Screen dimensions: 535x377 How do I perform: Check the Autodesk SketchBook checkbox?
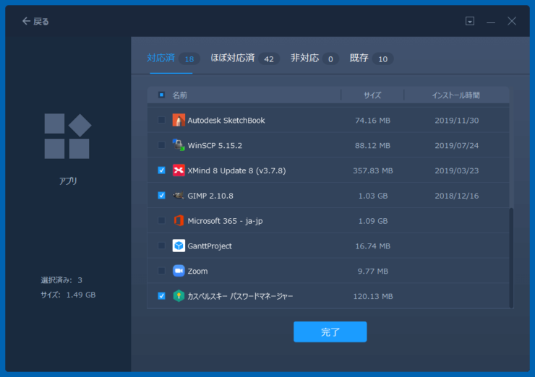pos(161,120)
